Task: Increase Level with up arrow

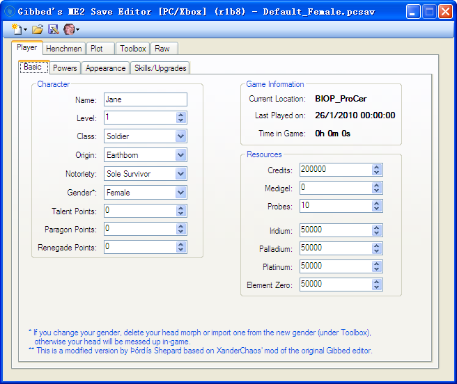Action: (x=181, y=115)
